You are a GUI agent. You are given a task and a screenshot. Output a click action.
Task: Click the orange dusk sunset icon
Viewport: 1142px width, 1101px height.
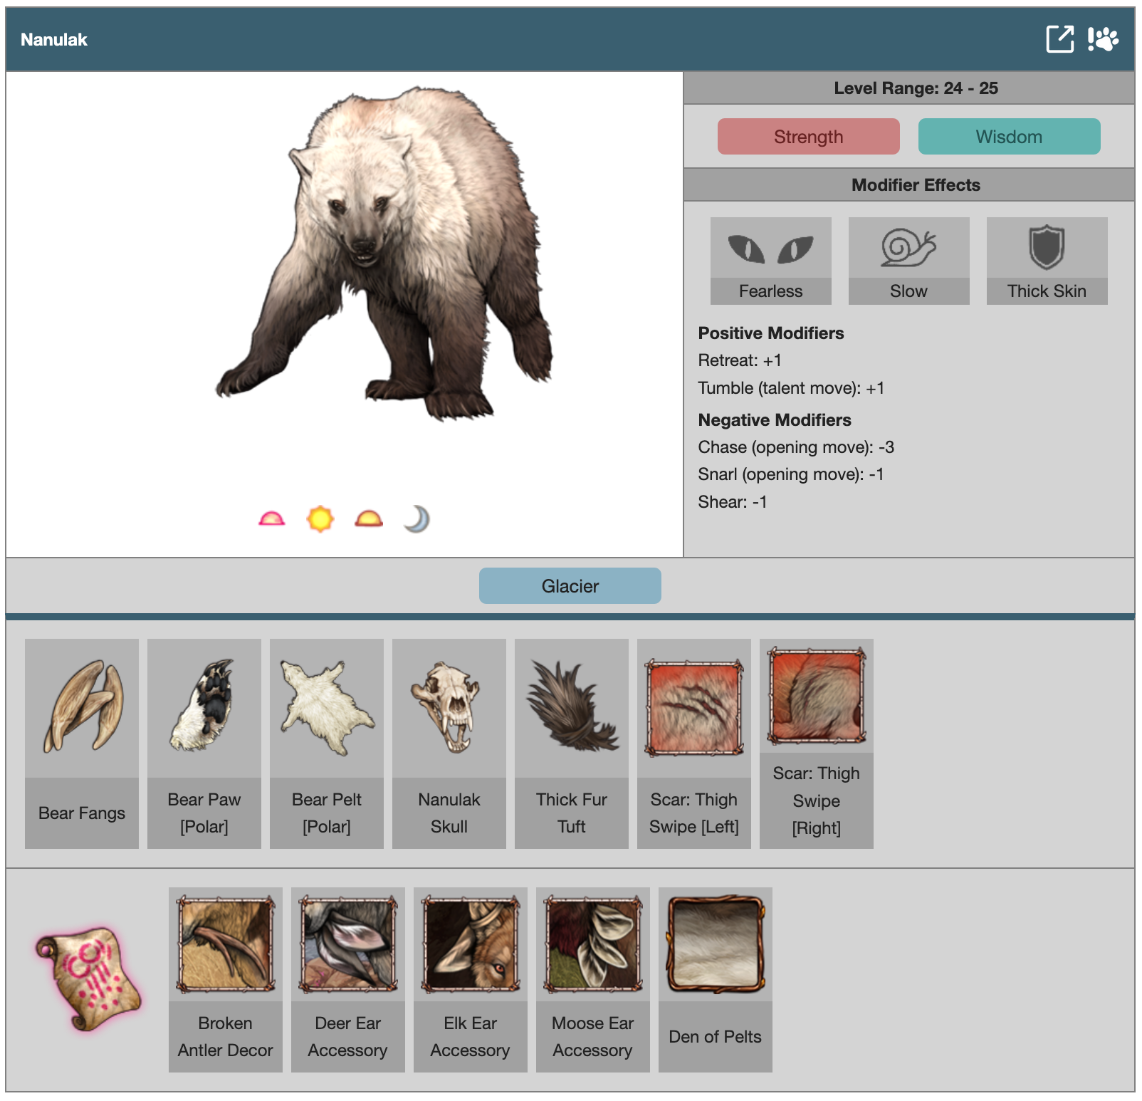pos(369,519)
